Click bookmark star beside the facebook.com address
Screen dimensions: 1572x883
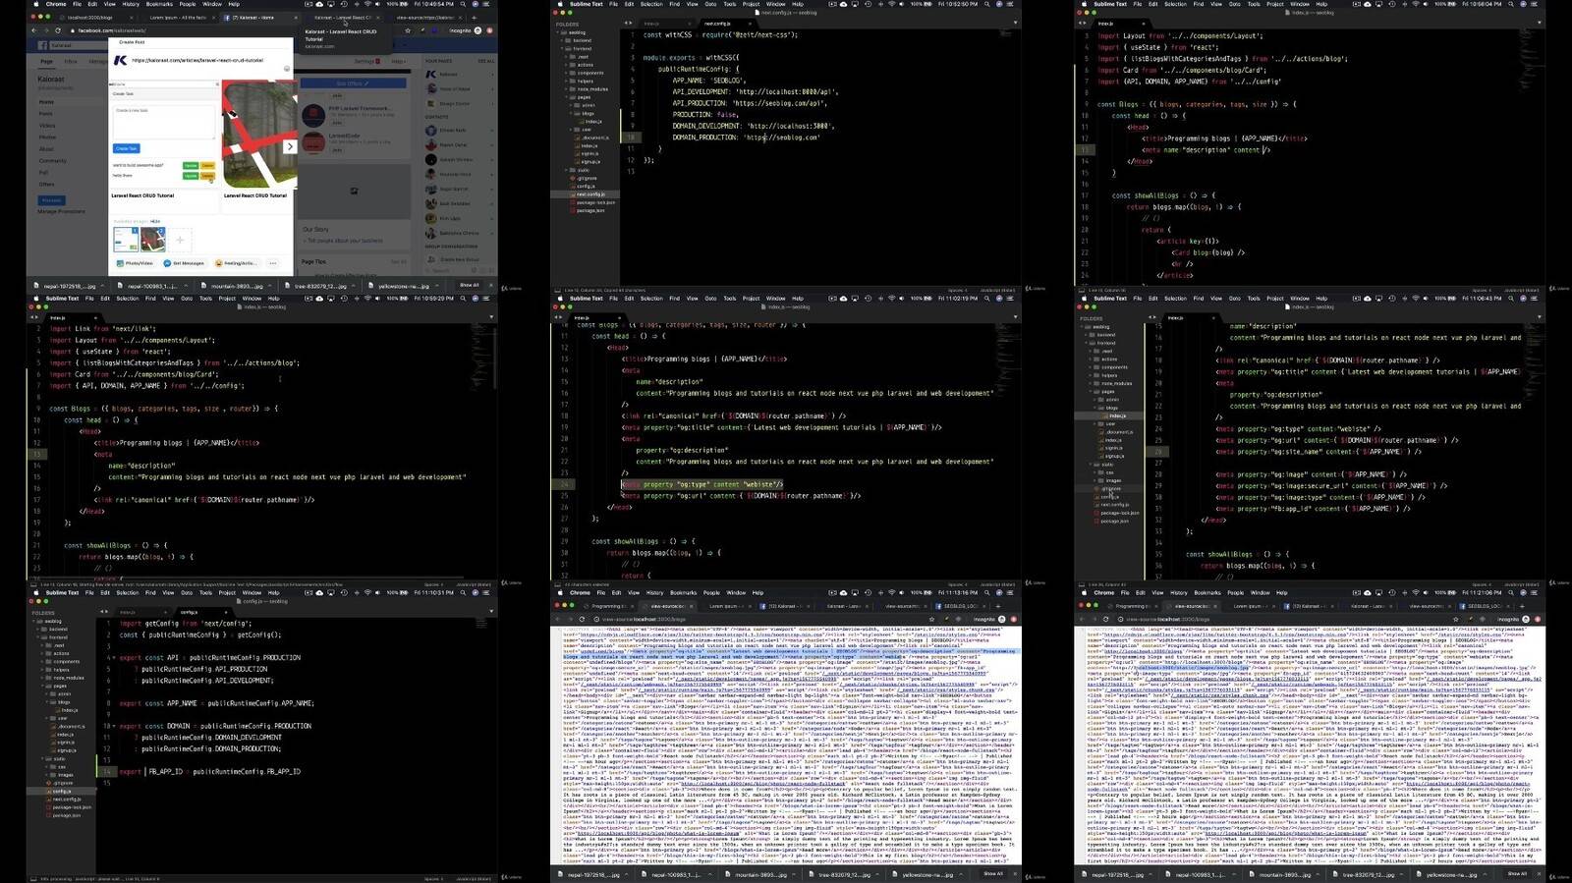pos(408,30)
